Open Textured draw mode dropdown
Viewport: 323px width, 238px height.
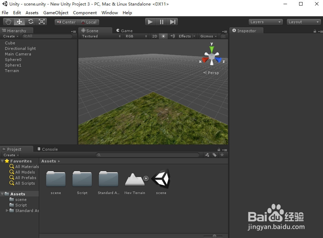coord(101,36)
